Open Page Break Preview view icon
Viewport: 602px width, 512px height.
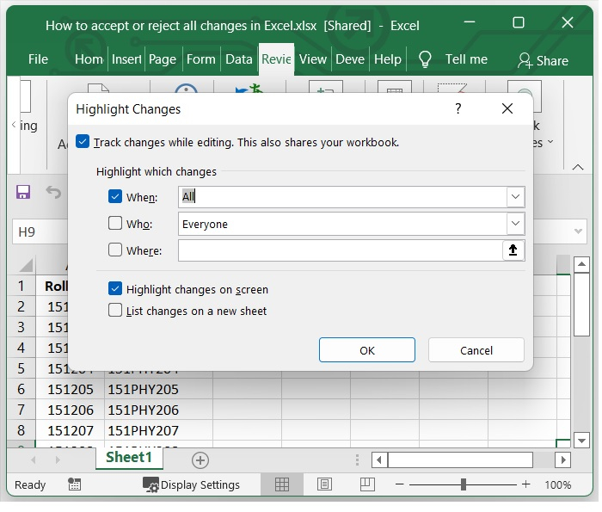367,484
